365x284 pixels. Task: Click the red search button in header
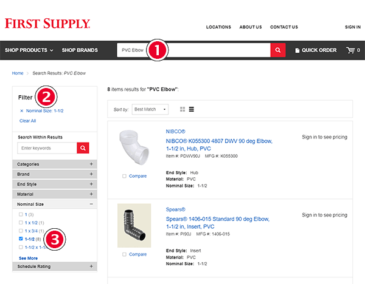coord(278,50)
